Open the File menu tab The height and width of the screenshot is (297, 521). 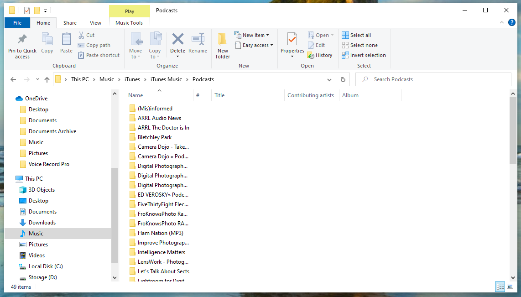[17, 23]
